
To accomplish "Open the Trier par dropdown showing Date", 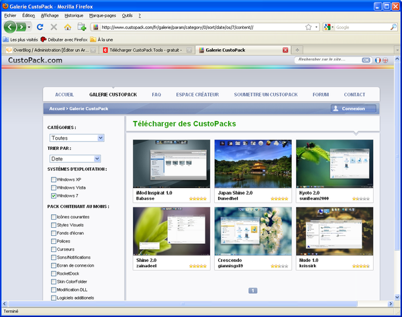I will pyautogui.click(x=75, y=158).
